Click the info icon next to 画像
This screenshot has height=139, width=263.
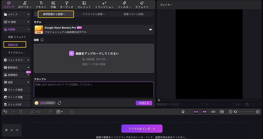tap(42, 40)
